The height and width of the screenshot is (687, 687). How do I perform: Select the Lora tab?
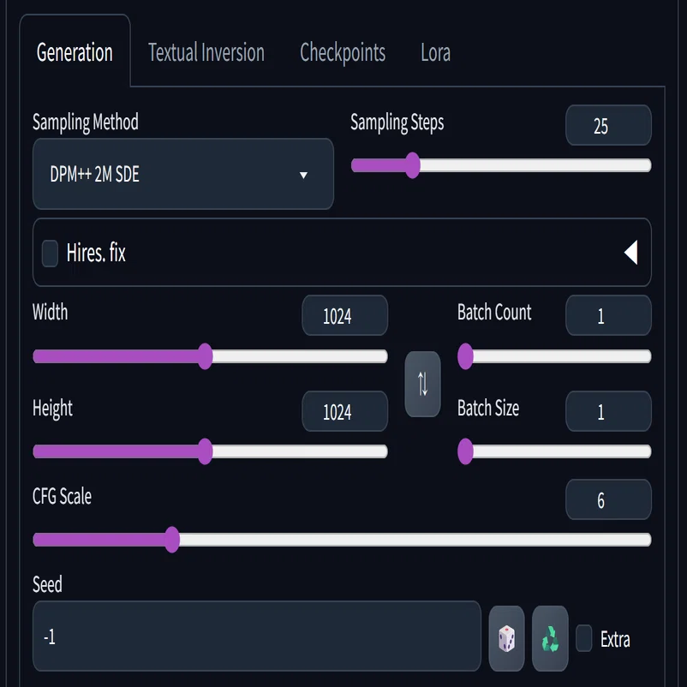(x=435, y=52)
